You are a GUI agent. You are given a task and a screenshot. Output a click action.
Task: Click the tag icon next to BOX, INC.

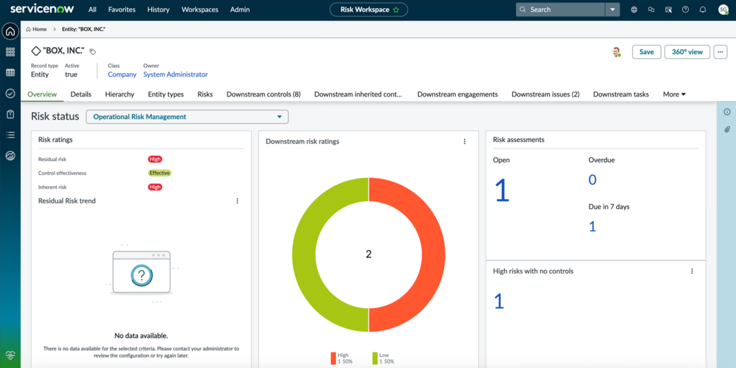[x=93, y=52]
